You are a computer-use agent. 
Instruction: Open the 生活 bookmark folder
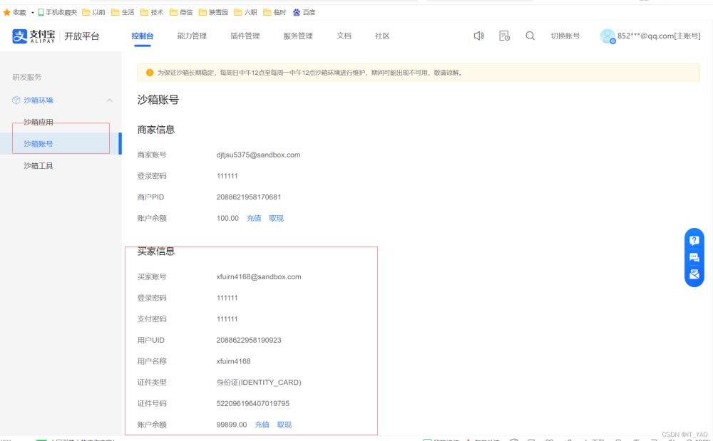click(123, 12)
